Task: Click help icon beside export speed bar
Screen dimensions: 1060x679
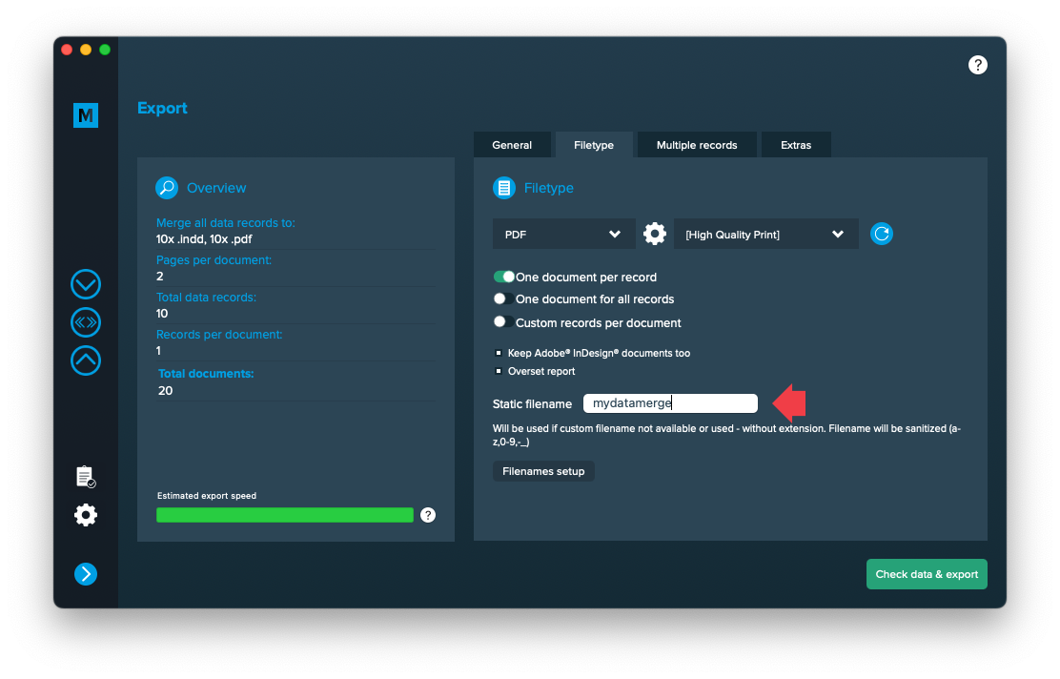Action: tap(428, 515)
